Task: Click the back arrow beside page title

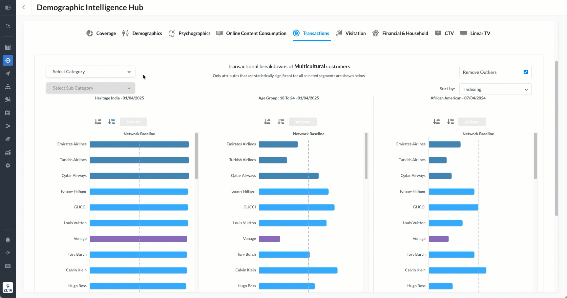Action: (24, 7)
